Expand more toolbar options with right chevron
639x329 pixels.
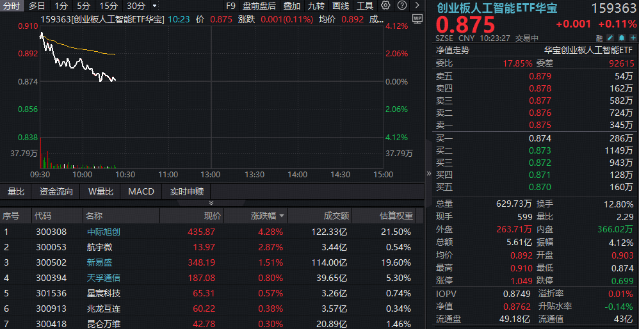click(x=416, y=6)
